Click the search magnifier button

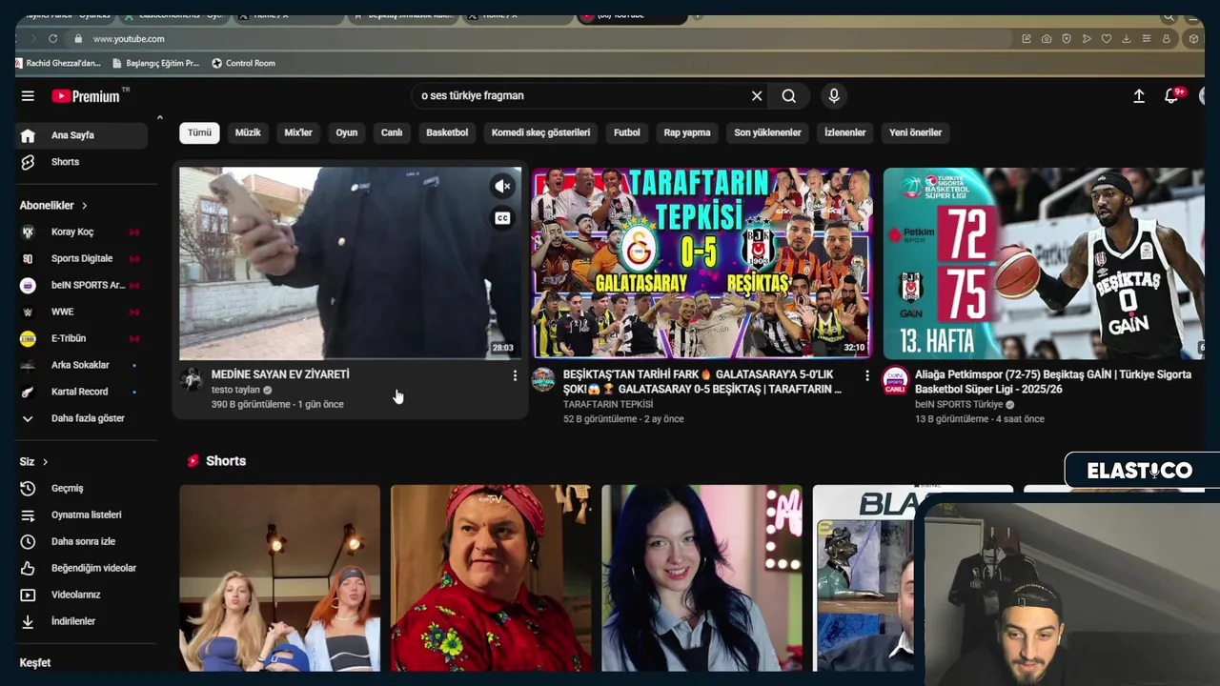pyautogui.click(x=789, y=95)
